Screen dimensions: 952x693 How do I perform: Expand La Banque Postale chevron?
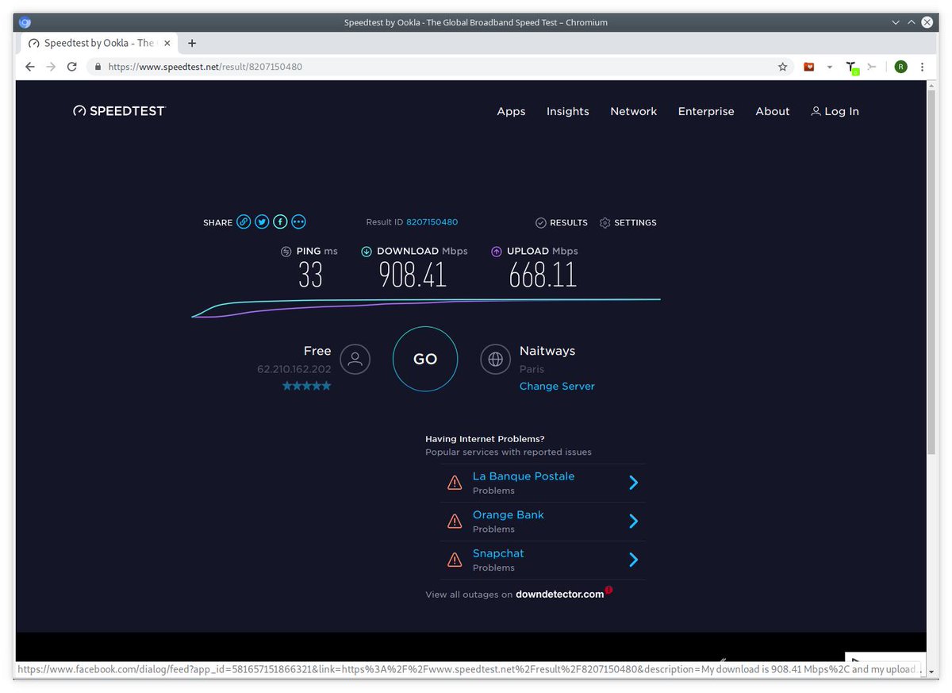pos(633,483)
